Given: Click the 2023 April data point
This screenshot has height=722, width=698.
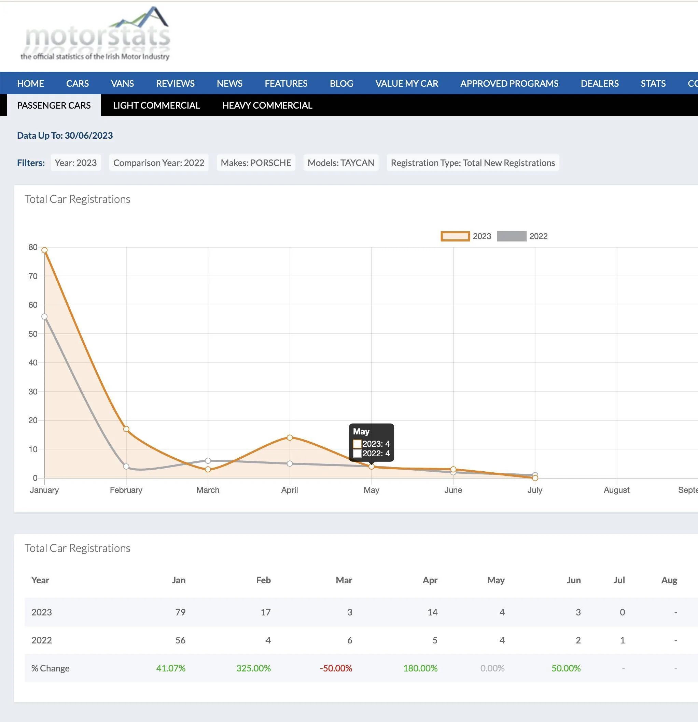Looking at the screenshot, I should (x=290, y=438).
